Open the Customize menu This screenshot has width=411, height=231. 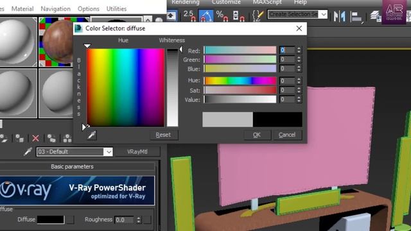pyautogui.click(x=226, y=3)
